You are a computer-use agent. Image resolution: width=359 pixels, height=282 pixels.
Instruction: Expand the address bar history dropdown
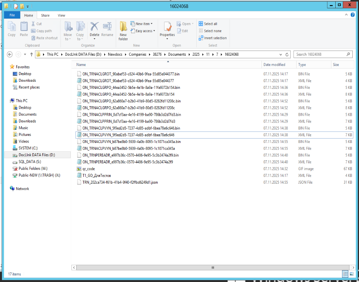281,55
